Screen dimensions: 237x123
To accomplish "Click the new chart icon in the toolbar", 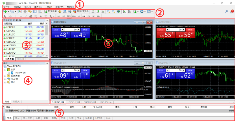I will click(x=5, y=12).
